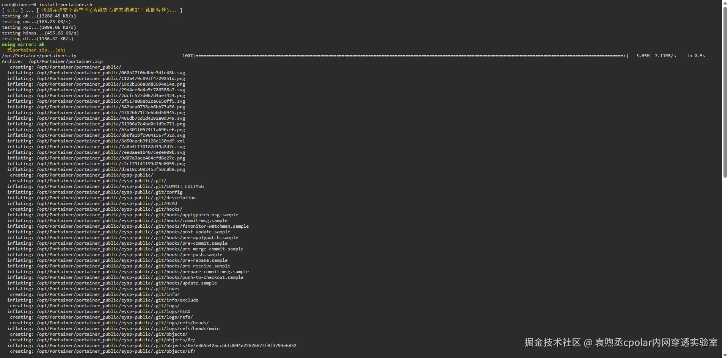
Task: Select the 63a301f0574f1a696ce6.png file line
Action: (96, 130)
